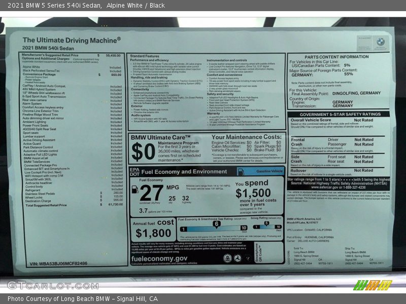Image resolution: width=406 pixels, height=304 pixels.
Task: Click the greenhouse gas rating marker 6
Action: click(216, 224)
